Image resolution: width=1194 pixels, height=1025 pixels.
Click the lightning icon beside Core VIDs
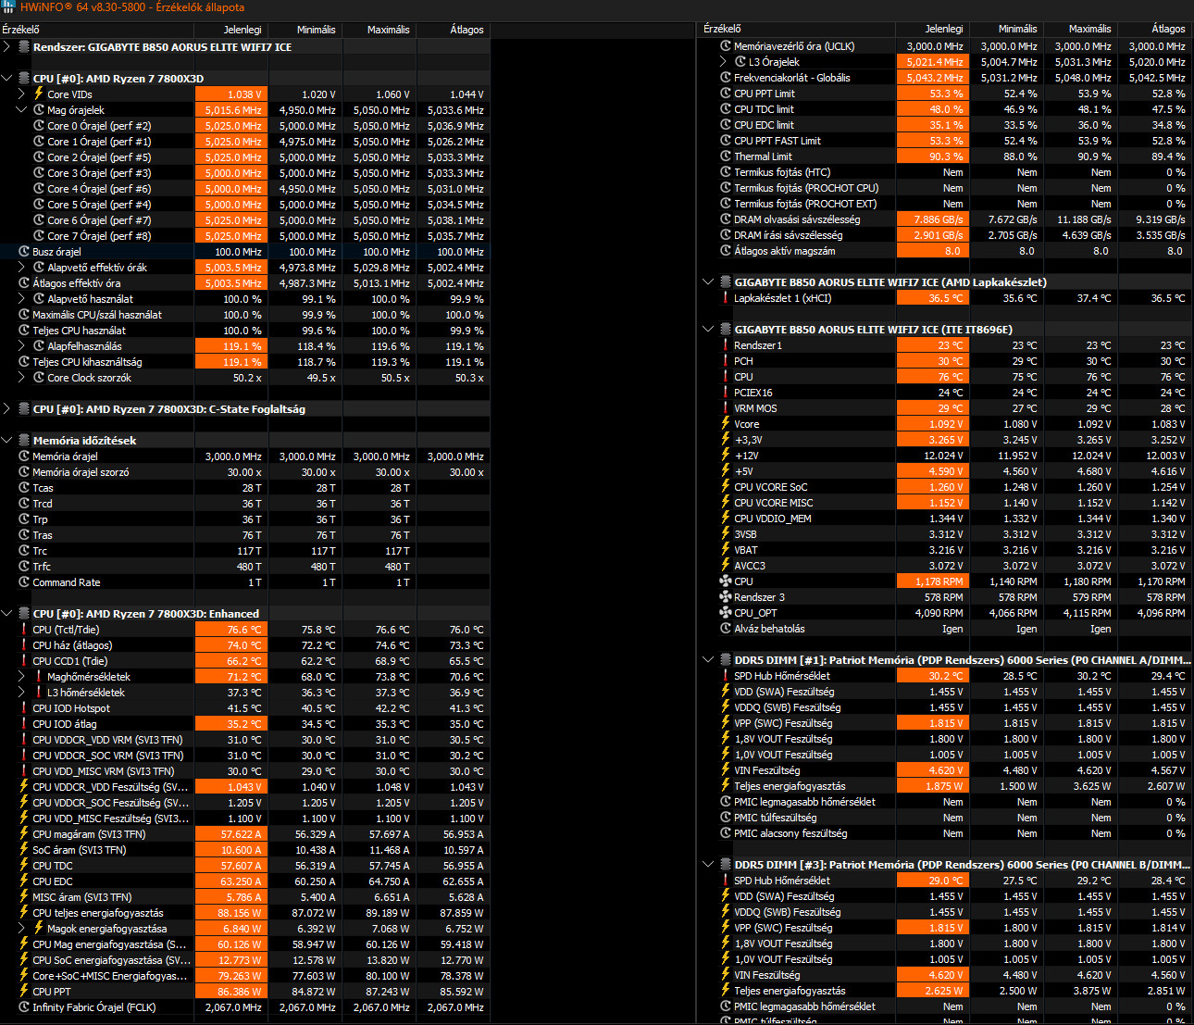[x=39, y=94]
